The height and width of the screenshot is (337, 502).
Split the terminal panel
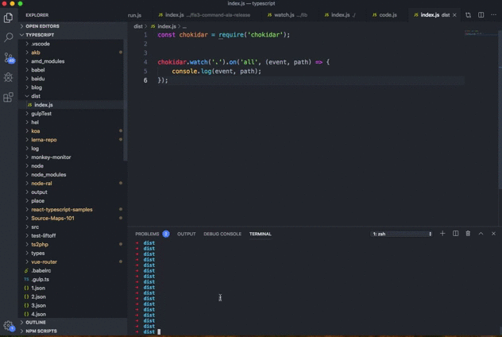click(x=456, y=234)
